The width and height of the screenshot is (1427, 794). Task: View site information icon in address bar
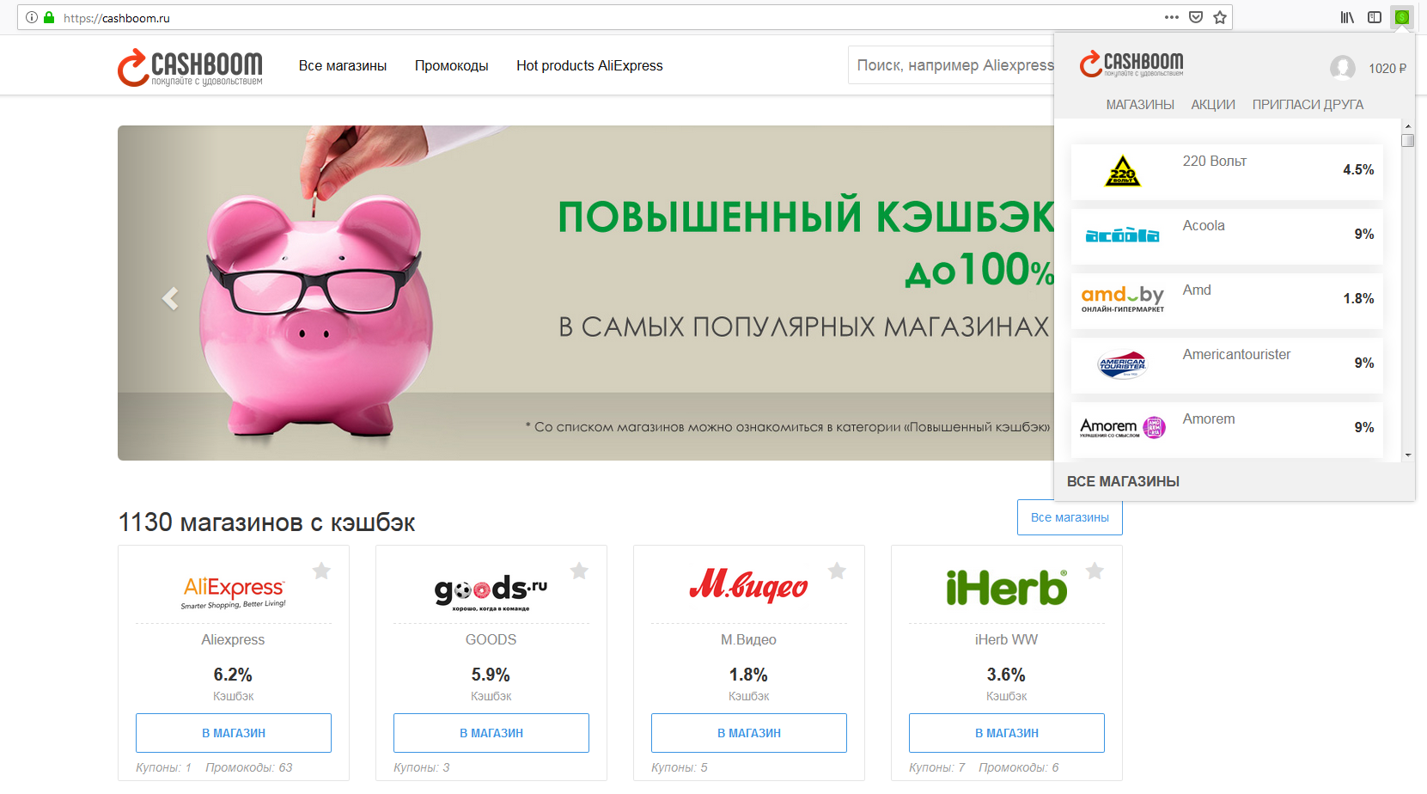(32, 17)
